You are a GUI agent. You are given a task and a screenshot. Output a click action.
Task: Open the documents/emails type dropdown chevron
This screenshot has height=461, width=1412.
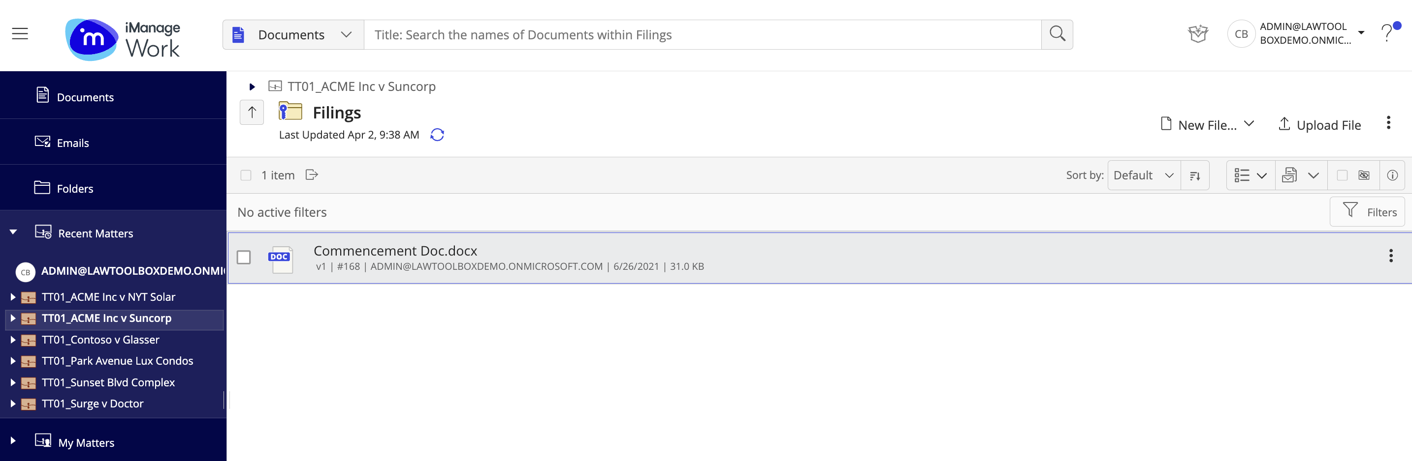(x=1314, y=175)
